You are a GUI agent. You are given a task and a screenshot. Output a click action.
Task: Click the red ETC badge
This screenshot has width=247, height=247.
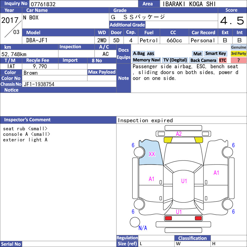click(x=223, y=60)
